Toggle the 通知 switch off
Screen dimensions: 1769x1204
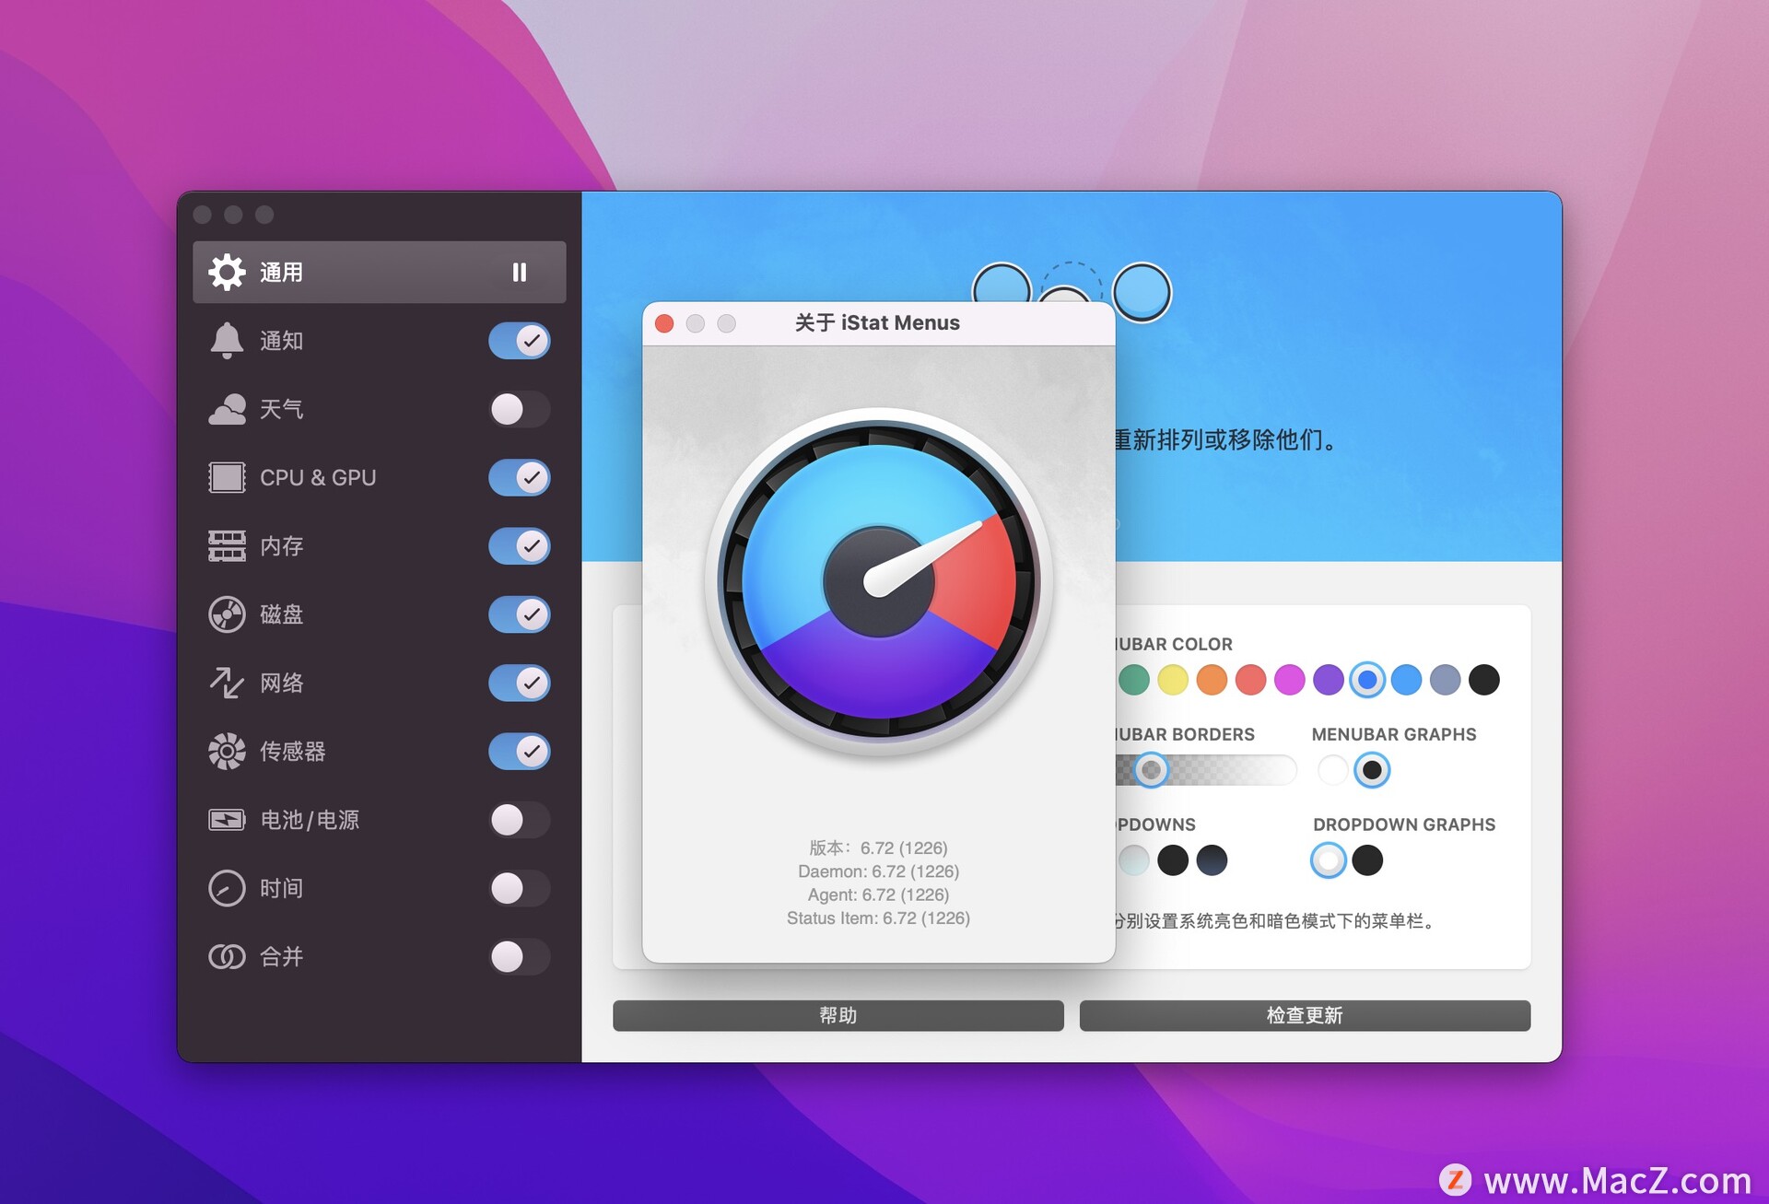tap(520, 341)
